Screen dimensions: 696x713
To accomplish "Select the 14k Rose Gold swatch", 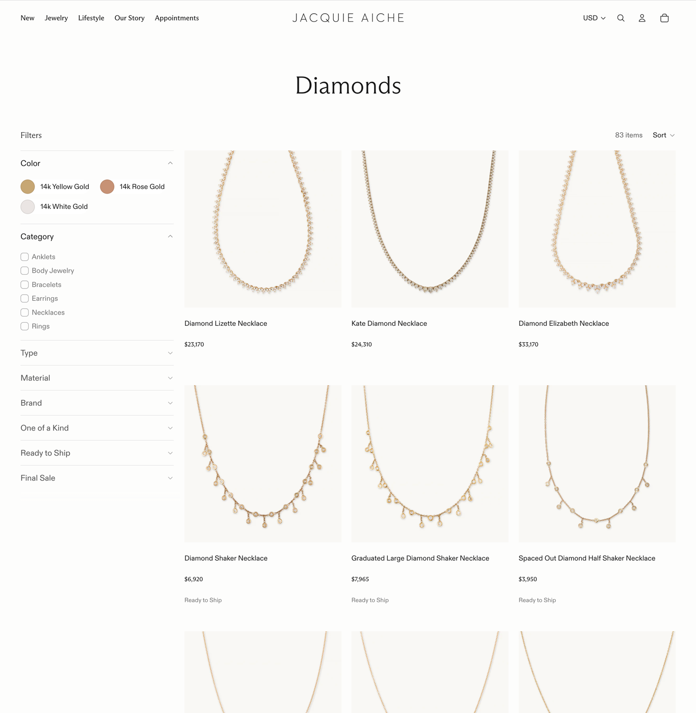I will pyautogui.click(x=107, y=187).
